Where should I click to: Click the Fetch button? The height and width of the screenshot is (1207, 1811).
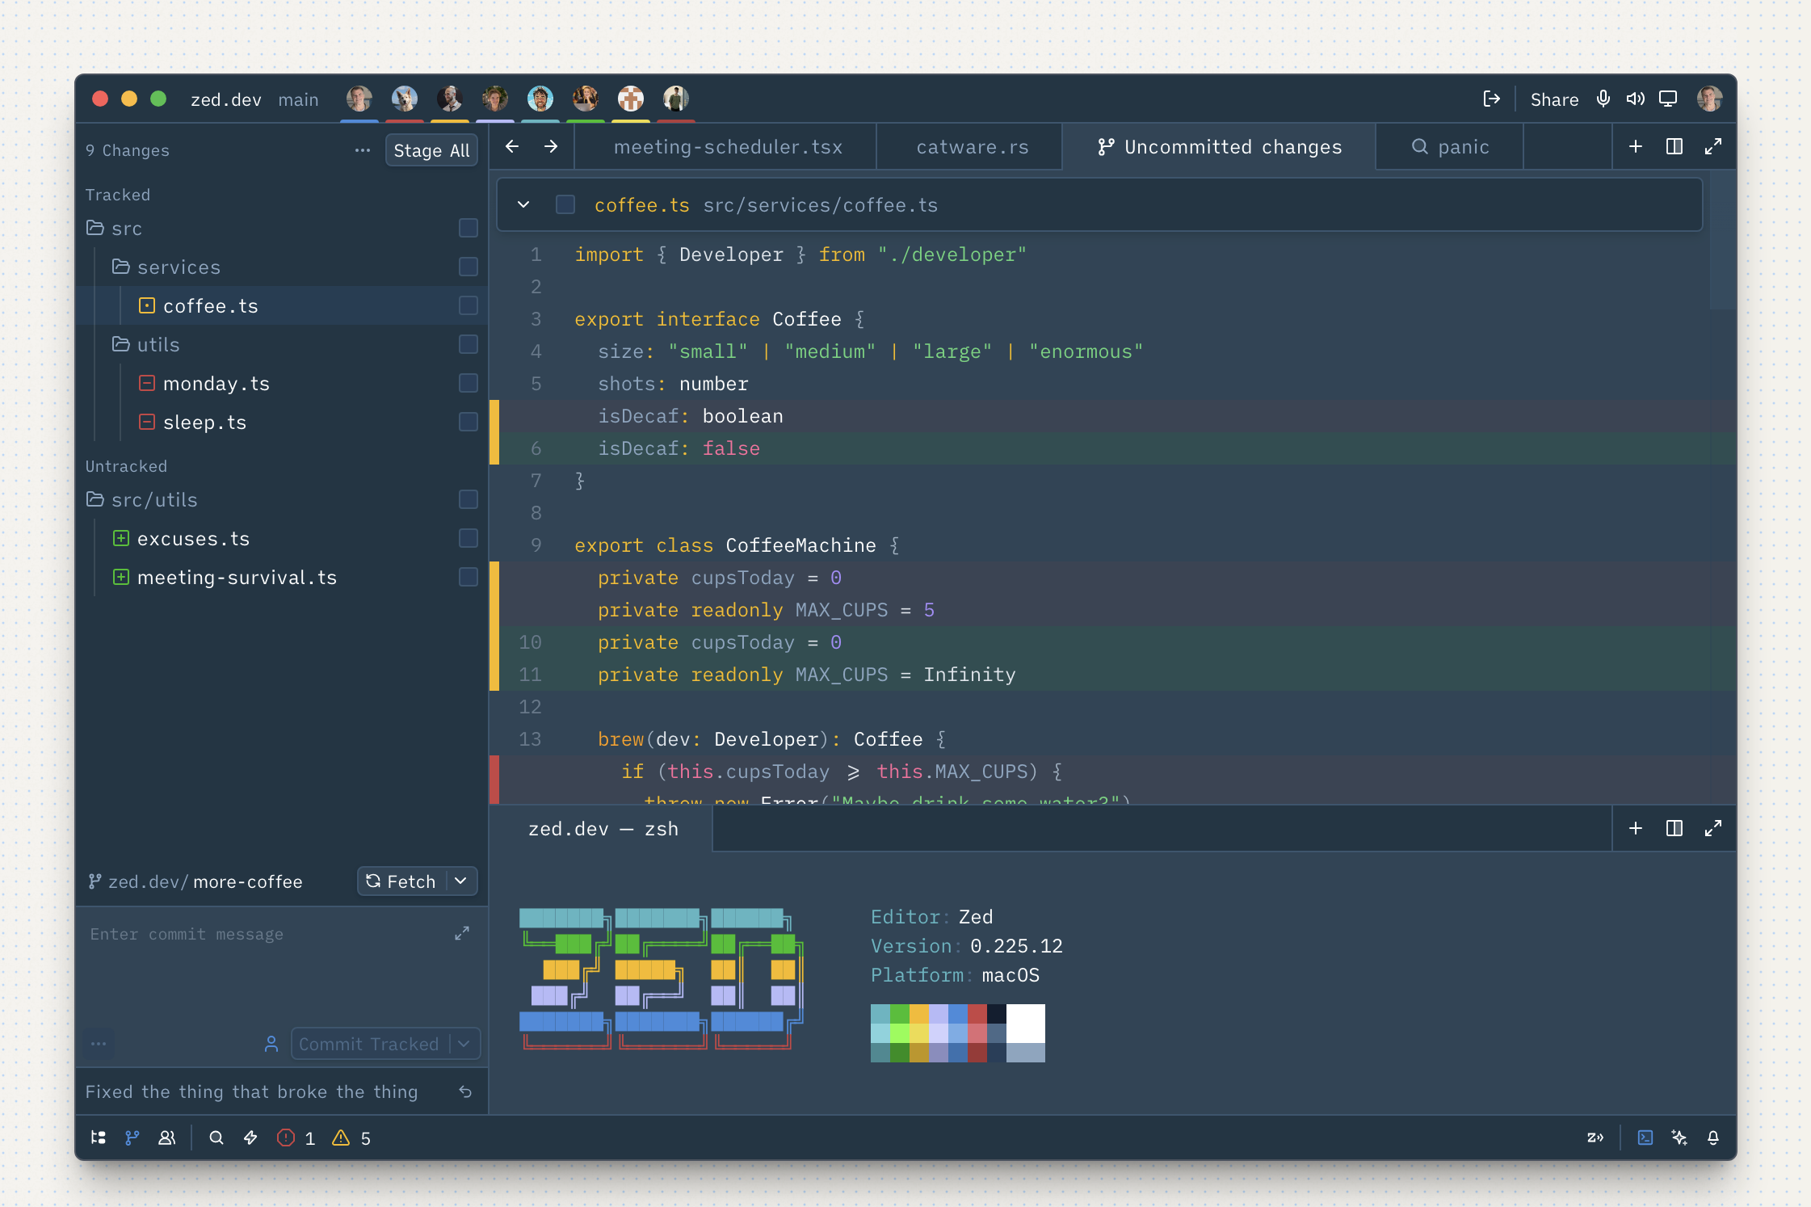click(401, 881)
